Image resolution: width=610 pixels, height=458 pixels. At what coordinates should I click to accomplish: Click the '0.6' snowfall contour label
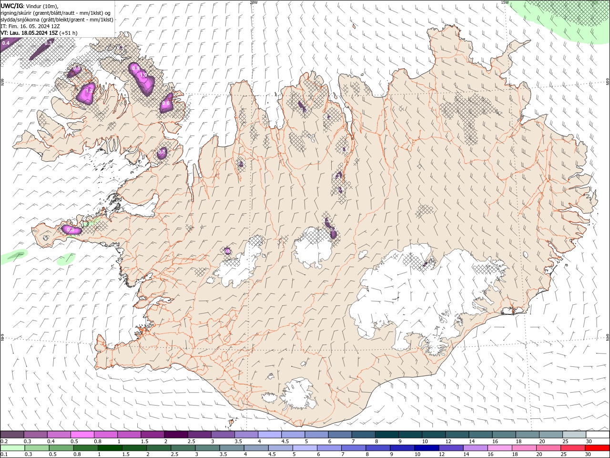coord(166,103)
